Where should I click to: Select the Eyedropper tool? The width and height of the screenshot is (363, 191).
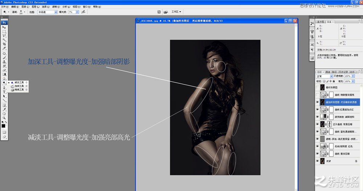4,110
